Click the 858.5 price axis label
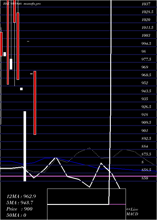 [x=146, y=170]
